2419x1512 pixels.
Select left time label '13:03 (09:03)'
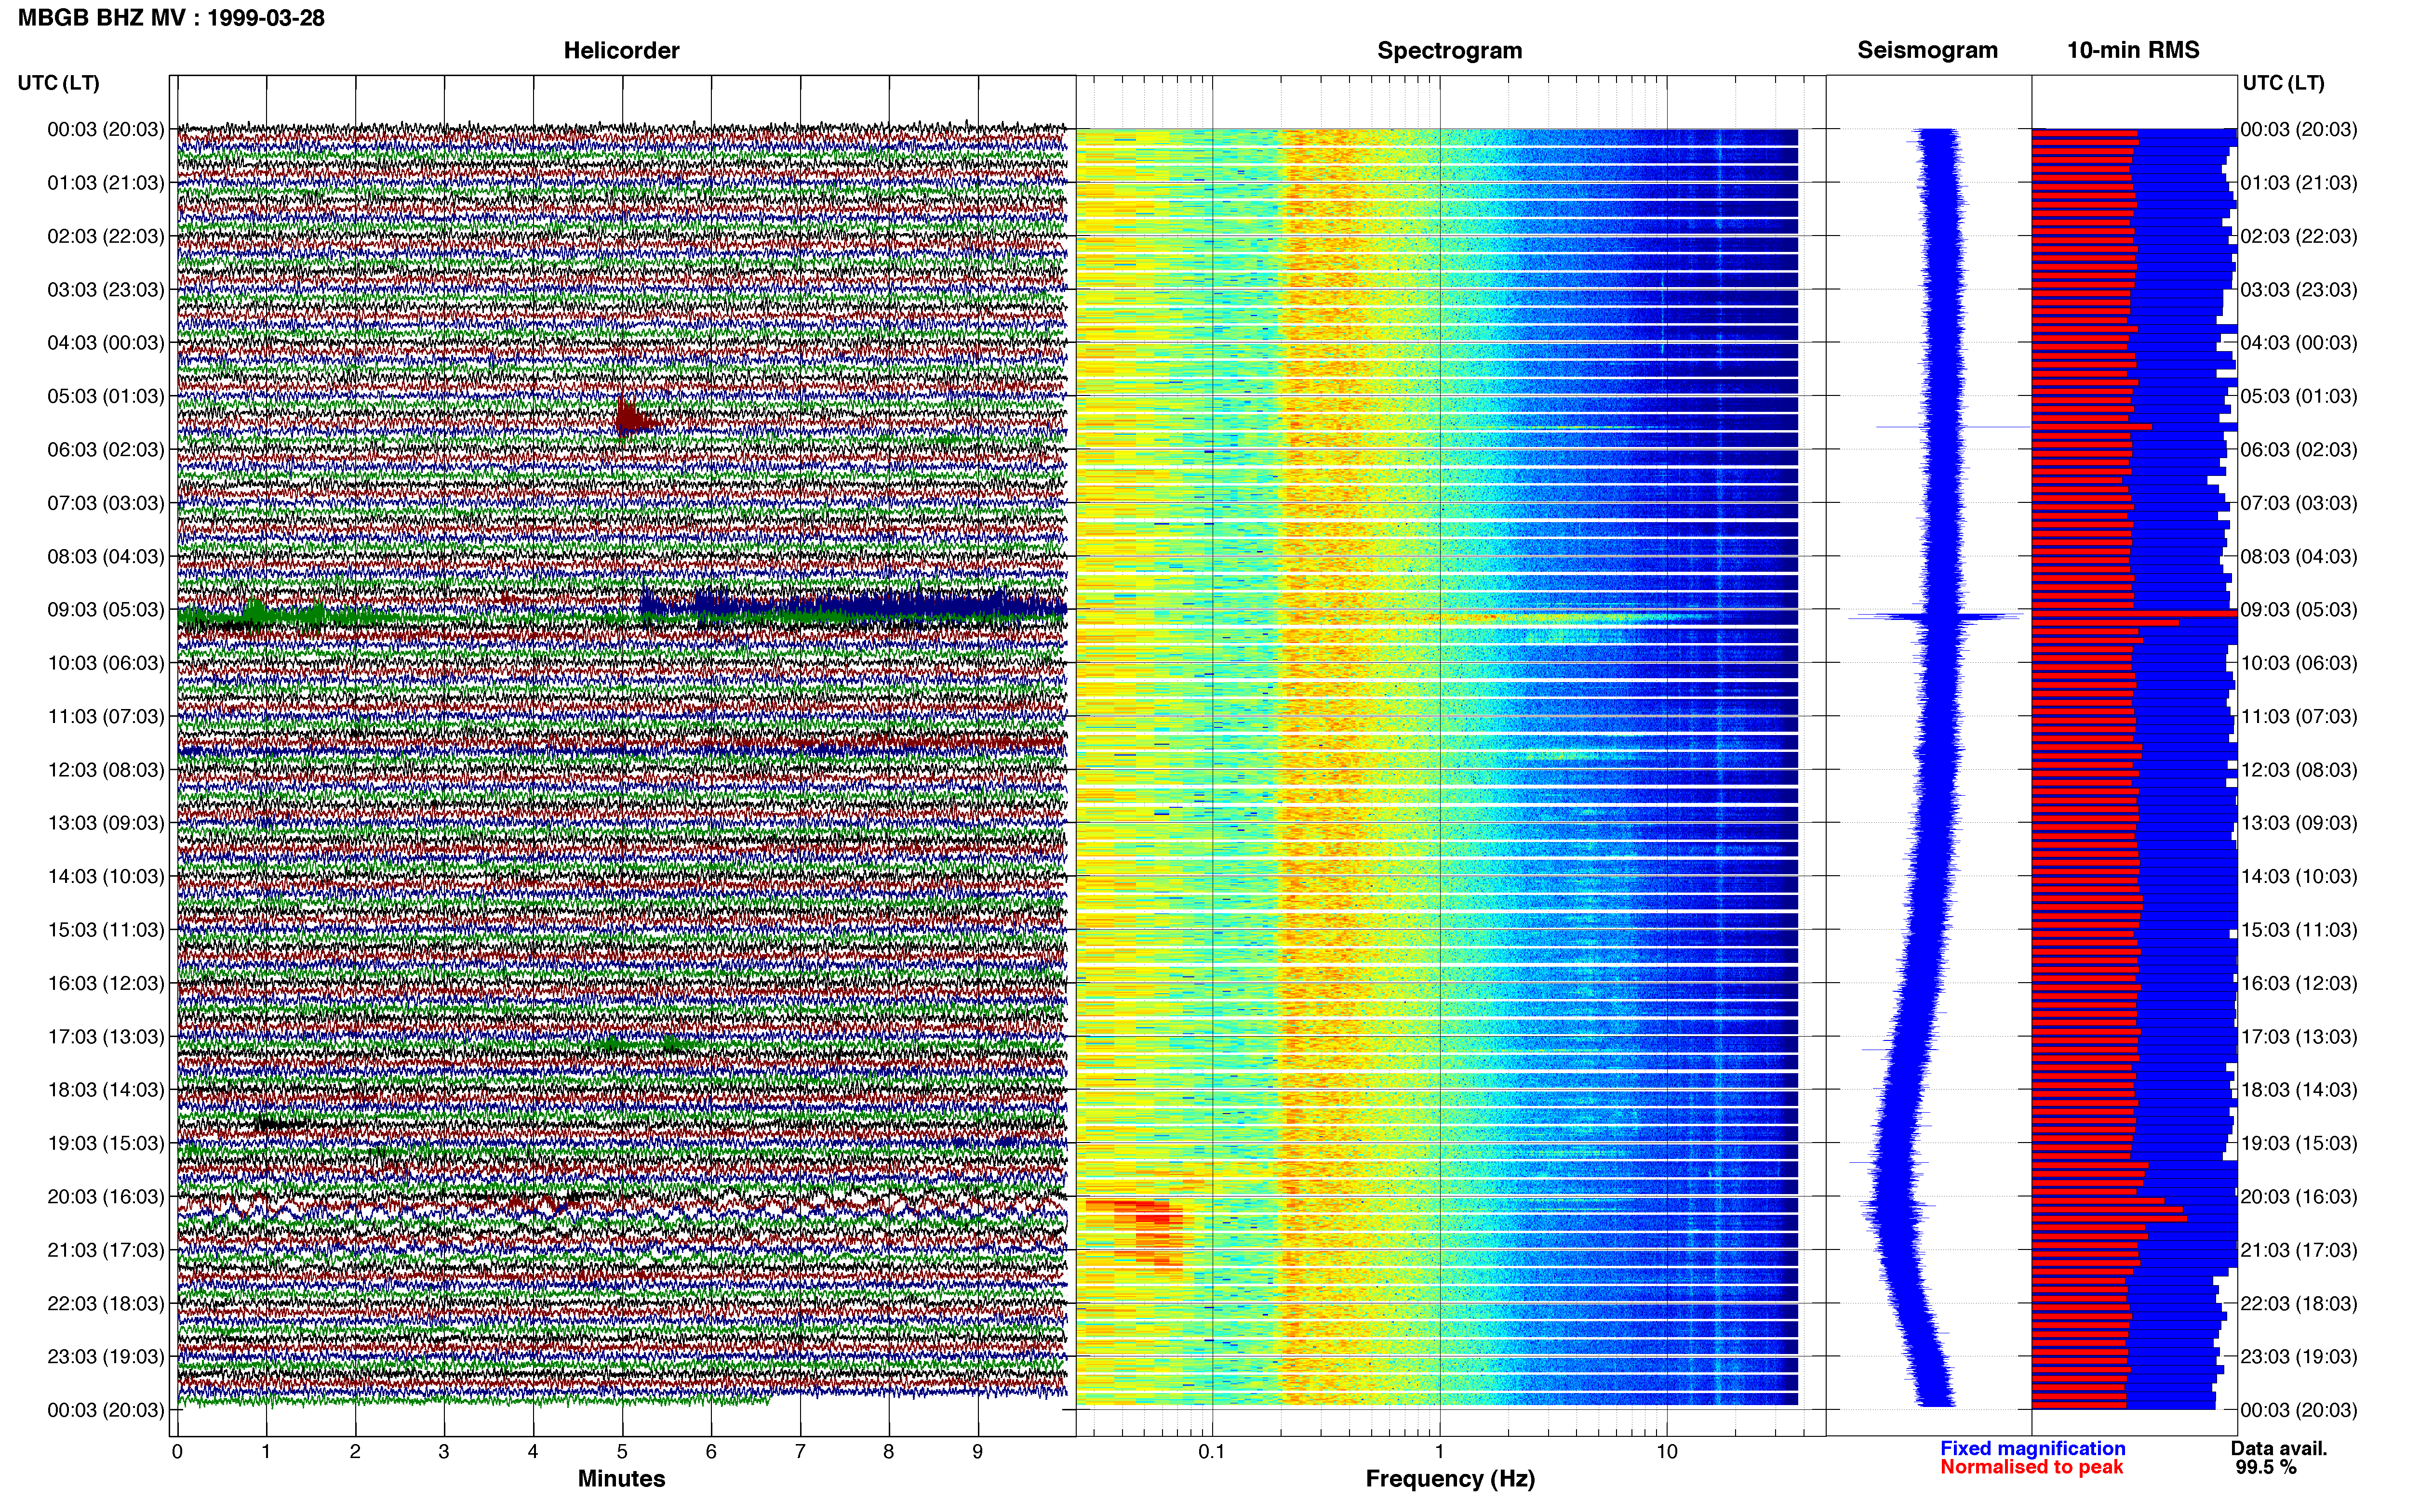(105, 823)
